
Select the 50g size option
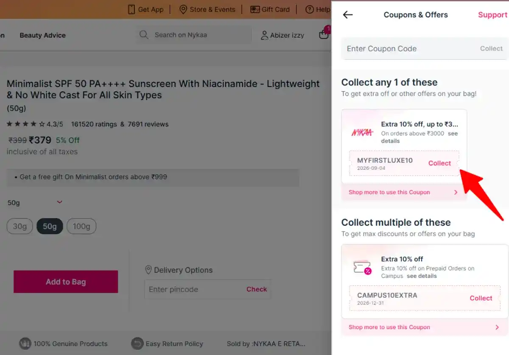pyautogui.click(x=50, y=226)
